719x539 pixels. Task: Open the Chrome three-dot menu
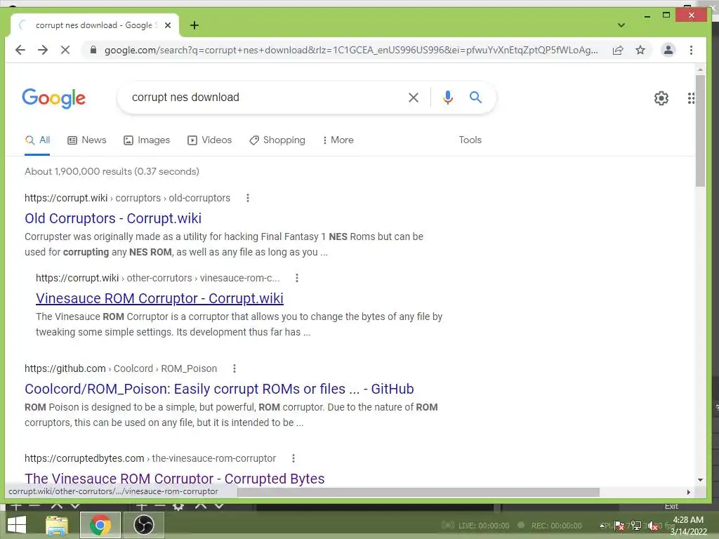691,50
